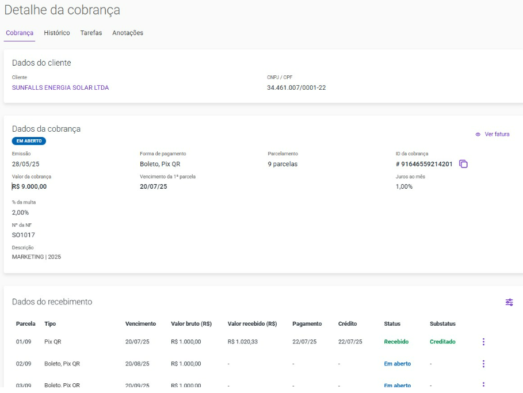523x393 pixels.
Task: Open the table filter settings icon
Action: point(509,302)
